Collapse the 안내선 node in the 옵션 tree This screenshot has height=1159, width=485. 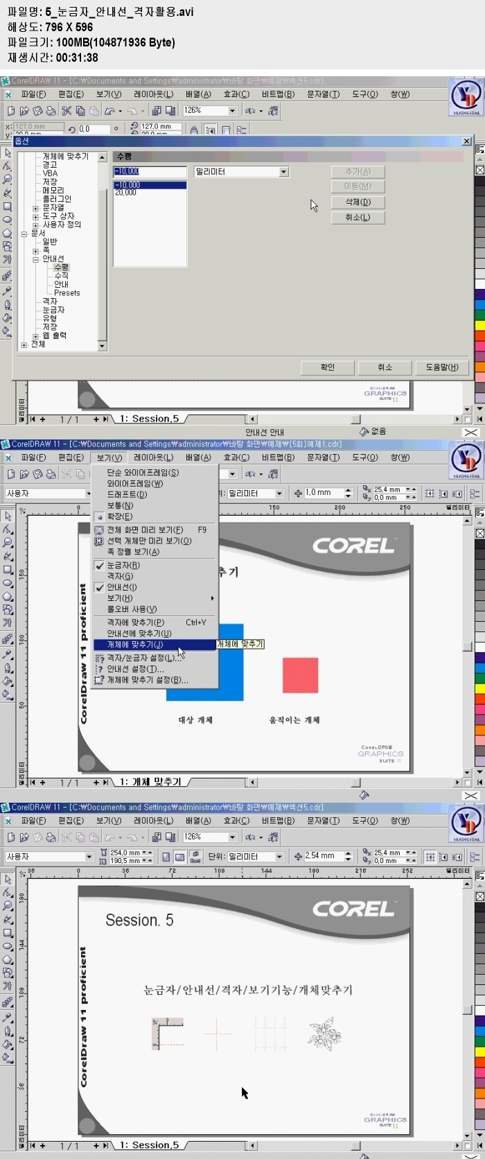tap(35, 259)
